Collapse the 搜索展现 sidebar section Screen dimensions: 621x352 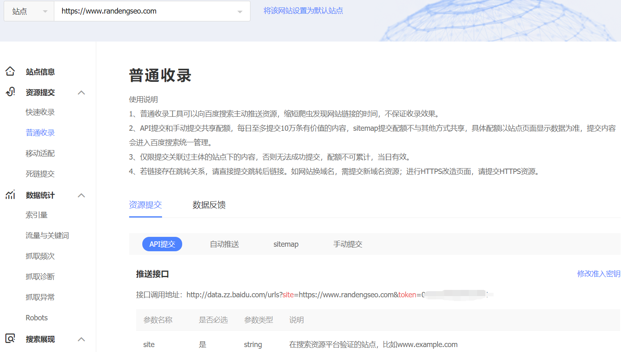click(81, 339)
